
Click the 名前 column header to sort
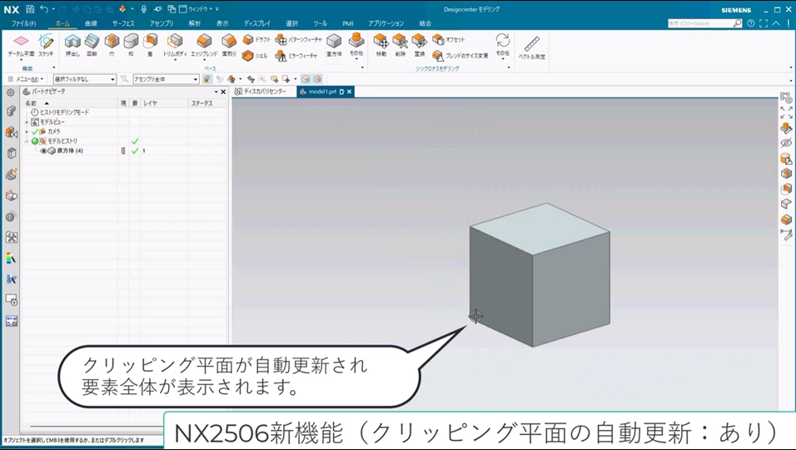tap(32, 103)
